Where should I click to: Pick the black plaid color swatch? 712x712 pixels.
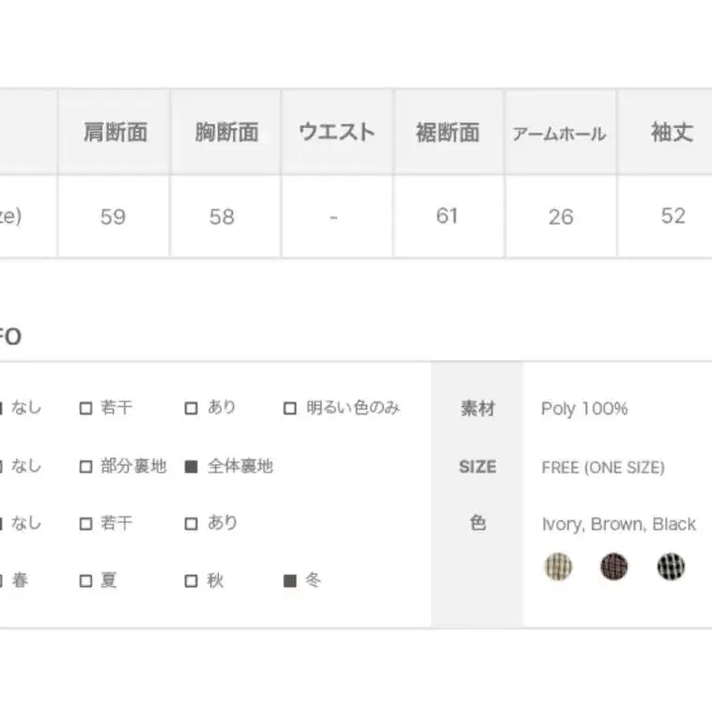(671, 566)
